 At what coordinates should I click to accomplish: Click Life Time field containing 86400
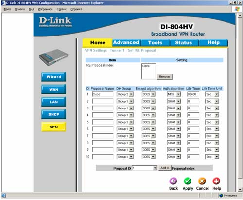(193, 94)
